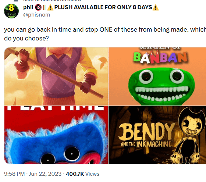
Task: Click the green Jumbo Josh character face
Action: click(161, 86)
